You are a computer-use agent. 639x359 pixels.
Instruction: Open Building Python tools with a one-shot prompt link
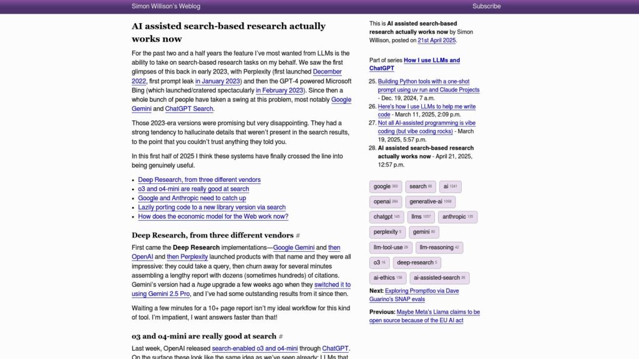coord(428,85)
